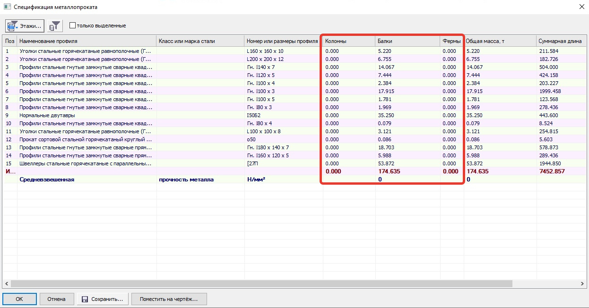Select row 9 'Нормальные двутавры'

pos(47,115)
